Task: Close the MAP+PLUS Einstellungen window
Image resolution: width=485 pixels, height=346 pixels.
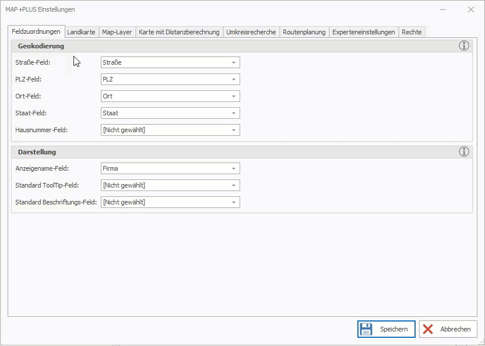Action: (x=470, y=9)
